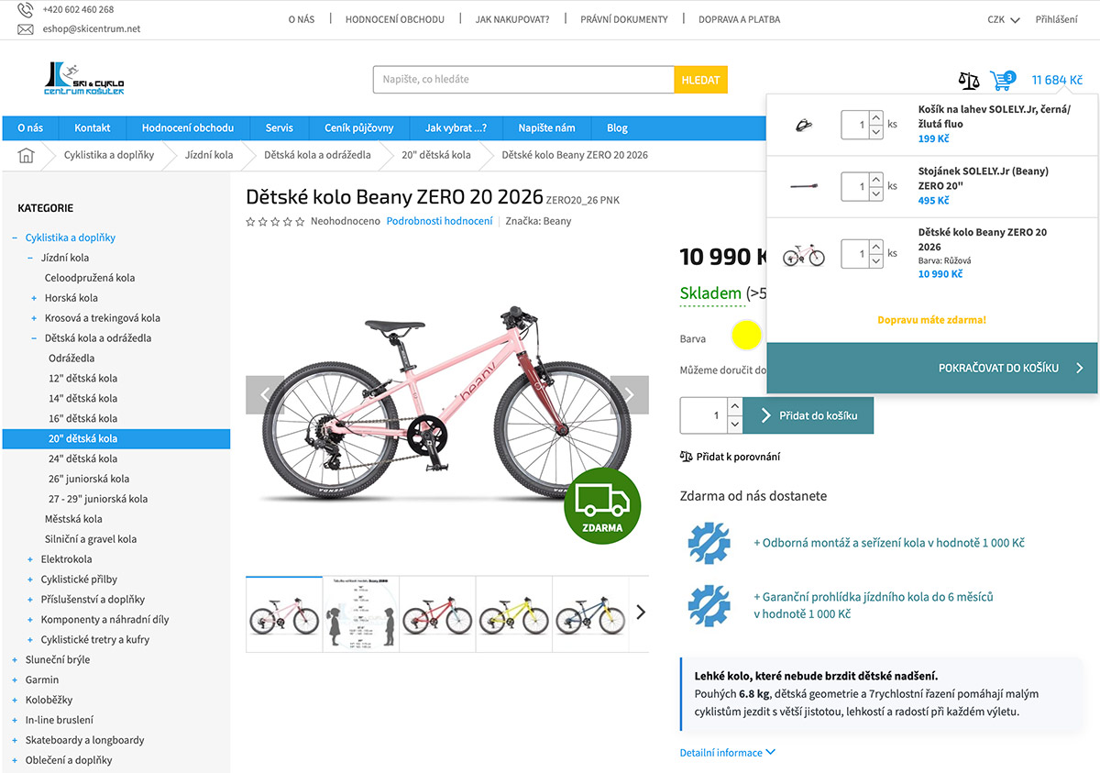1100x773 pixels.
Task: Open Silniční a gravel kola category
Action: pos(91,539)
